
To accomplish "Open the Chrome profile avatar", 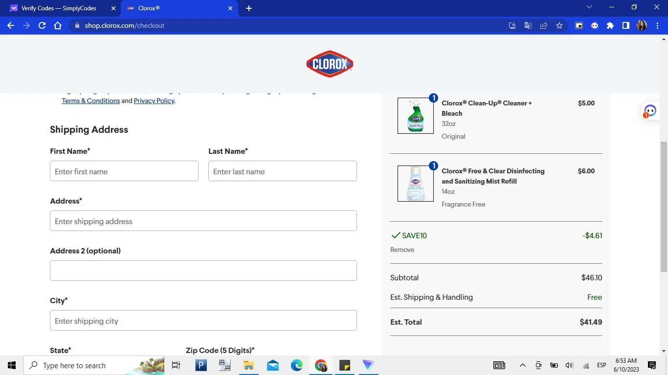I will (x=642, y=25).
